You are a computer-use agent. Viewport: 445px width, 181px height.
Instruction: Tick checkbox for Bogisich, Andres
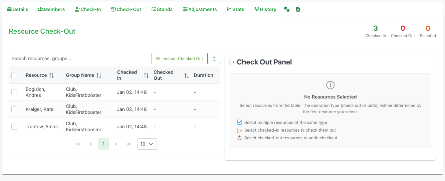tap(14, 92)
